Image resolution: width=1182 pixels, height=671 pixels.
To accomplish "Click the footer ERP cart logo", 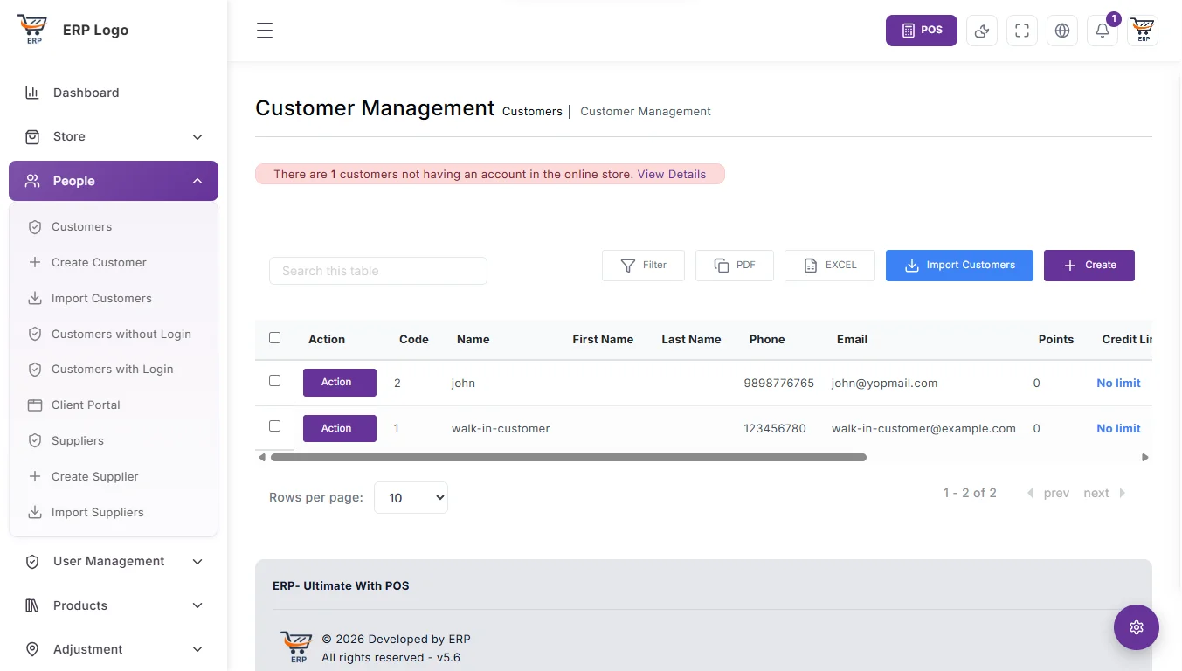I will (x=296, y=647).
